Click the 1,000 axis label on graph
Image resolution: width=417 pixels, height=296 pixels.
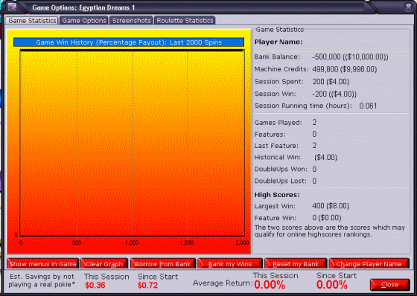coord(132,242)
